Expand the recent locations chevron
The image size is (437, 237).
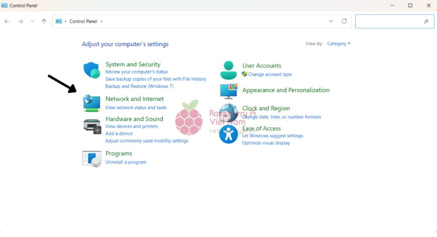32,21
